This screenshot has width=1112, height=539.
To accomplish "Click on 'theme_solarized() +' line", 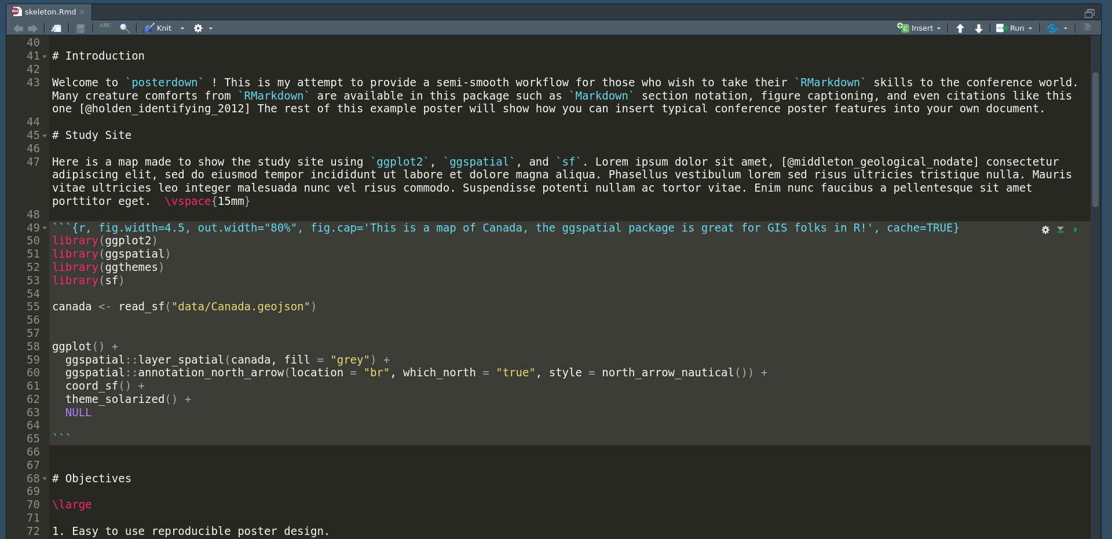I will point(128,399).
